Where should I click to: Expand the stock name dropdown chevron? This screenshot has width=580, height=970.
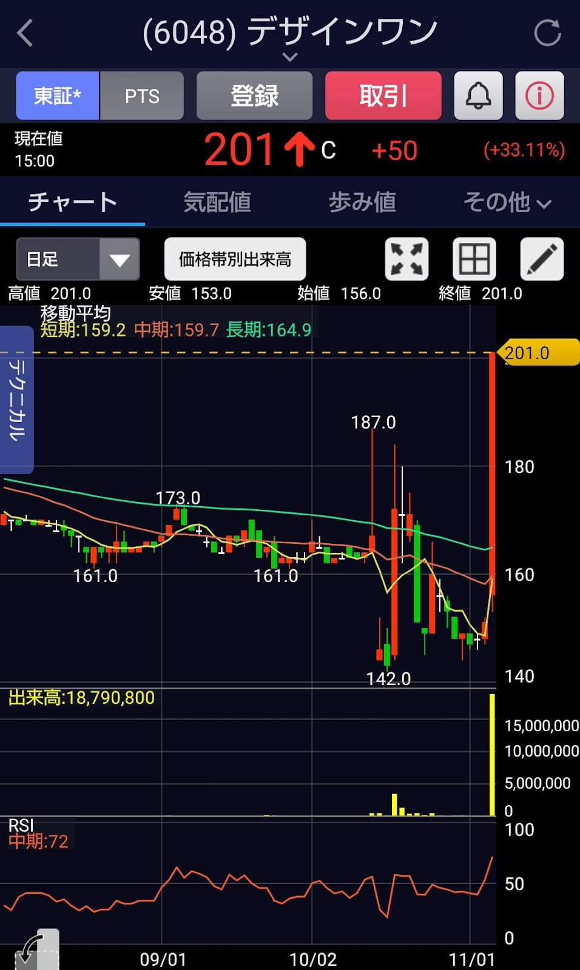290,57
